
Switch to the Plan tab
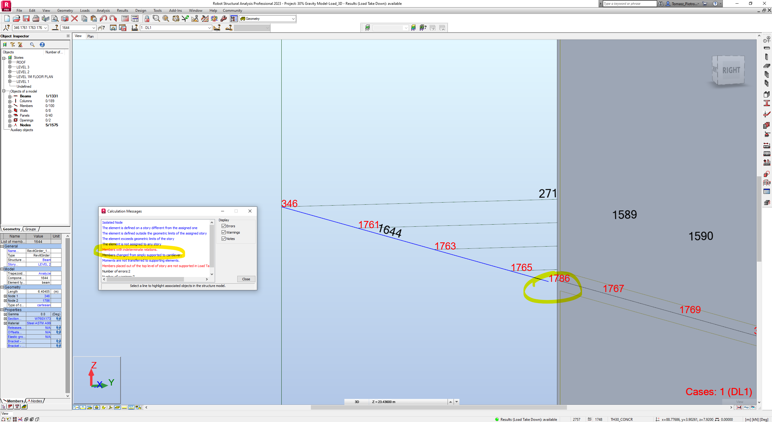pyautogui.click(x=90, y=36)
